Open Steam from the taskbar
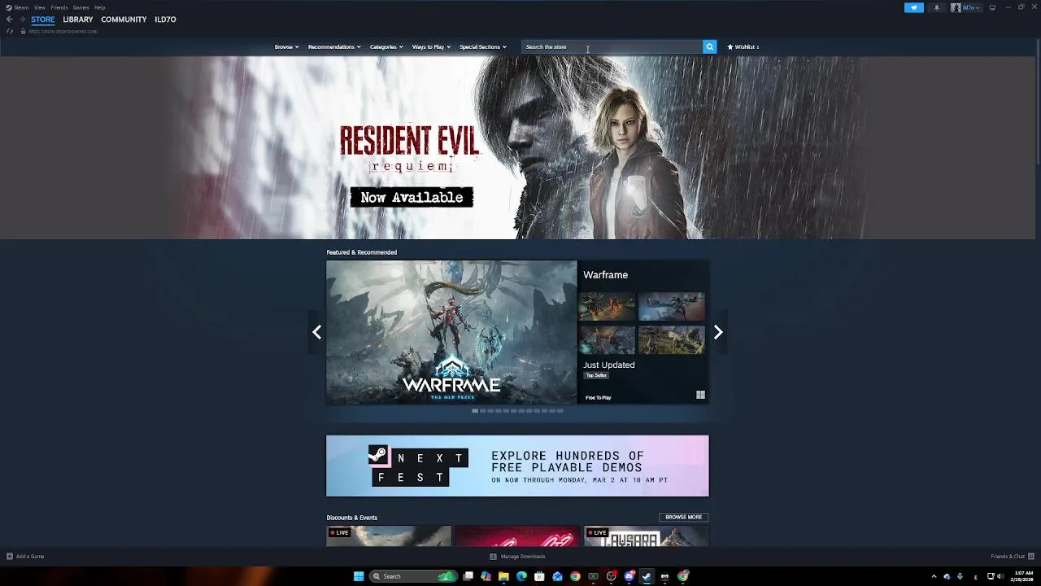Image resolution: width=1041 pixels, height=586 pixels. coord(647,576)
